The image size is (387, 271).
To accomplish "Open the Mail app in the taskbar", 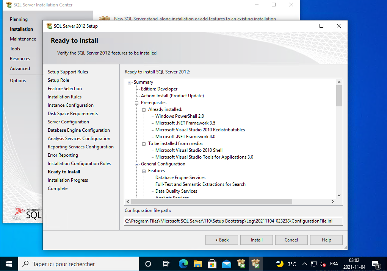I will [227, 264].
